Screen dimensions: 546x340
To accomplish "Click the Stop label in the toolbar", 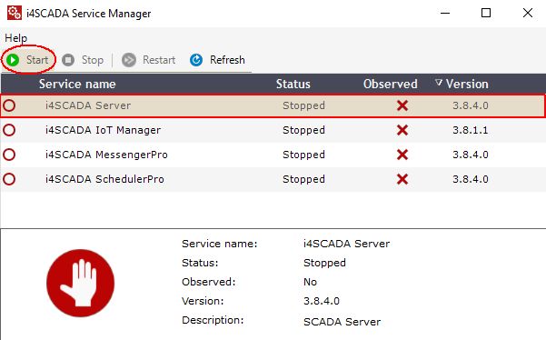I will click(x=93, y=60).
